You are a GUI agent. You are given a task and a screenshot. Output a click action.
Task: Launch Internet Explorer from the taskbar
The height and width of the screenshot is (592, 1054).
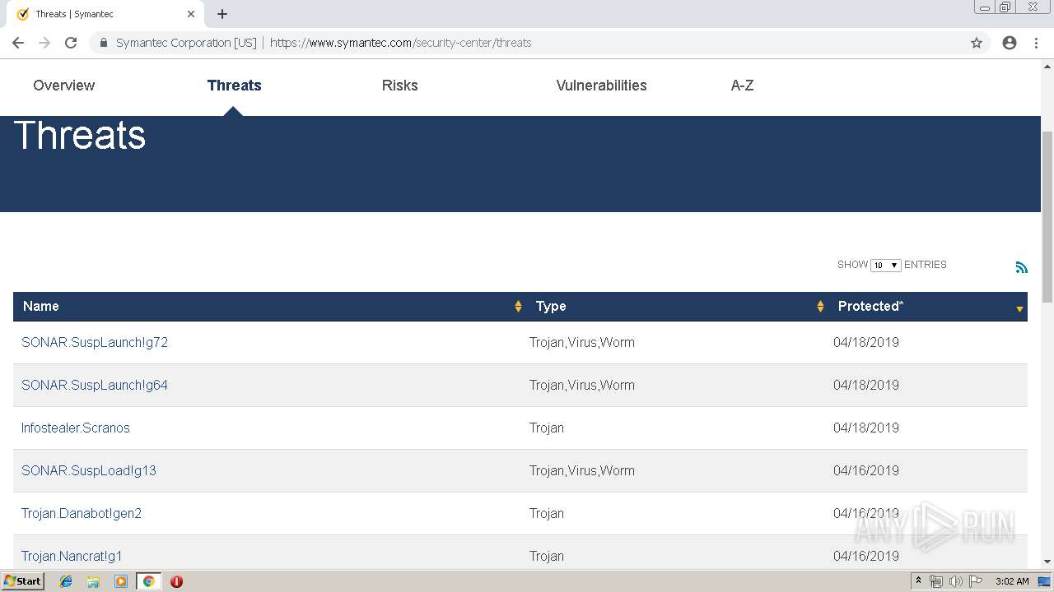coord(66,581)
